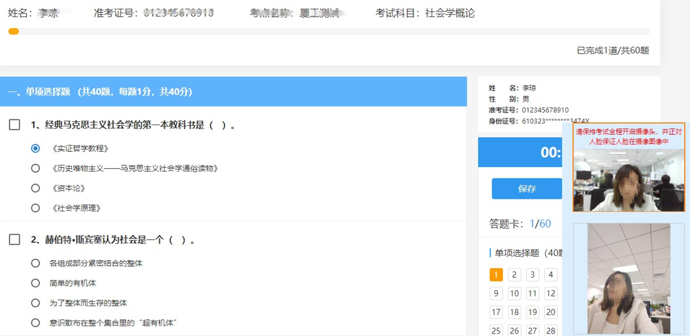The width and height of the screenshot is (690, 336).
Task: Go to question 2 in answer card
Action: (514, 274)
